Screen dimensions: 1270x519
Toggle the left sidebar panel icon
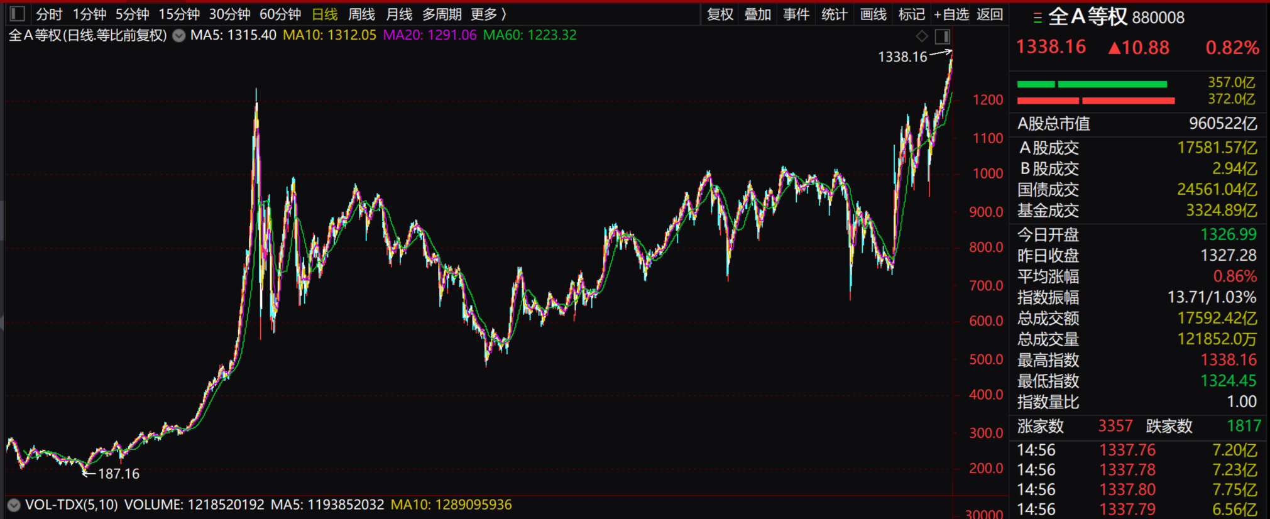point(18,14)
